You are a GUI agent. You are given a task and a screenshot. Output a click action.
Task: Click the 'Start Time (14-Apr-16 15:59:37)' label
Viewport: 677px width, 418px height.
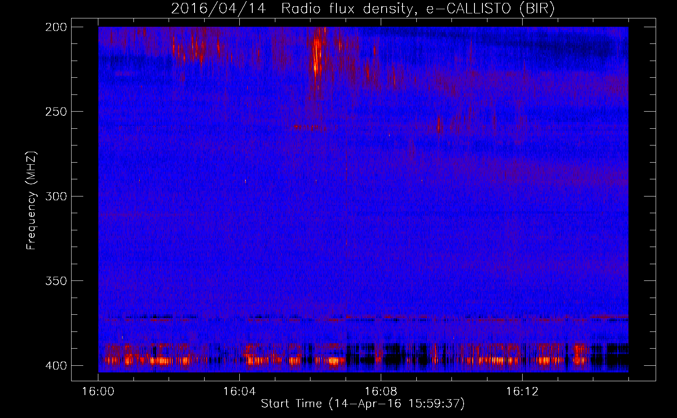tap(363, 404)
